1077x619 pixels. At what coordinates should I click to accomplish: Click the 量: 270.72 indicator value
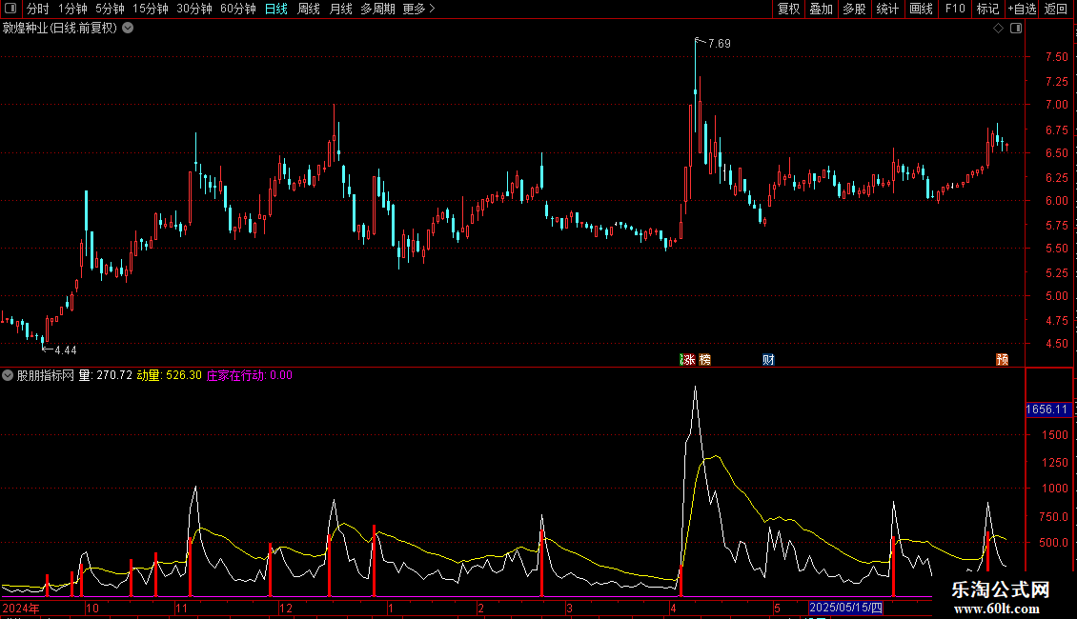tap(106, 375)
